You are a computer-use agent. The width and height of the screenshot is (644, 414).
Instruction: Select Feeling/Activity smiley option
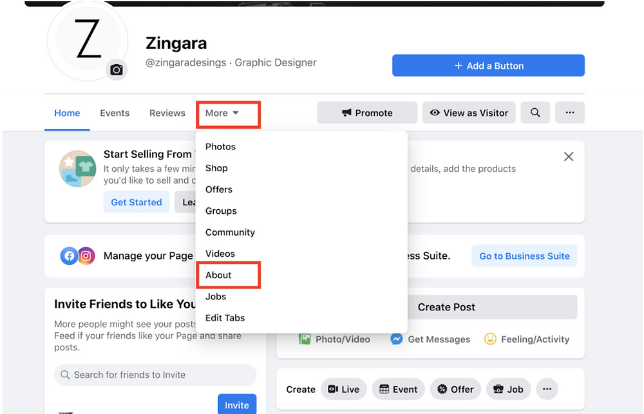coord(527,339)
